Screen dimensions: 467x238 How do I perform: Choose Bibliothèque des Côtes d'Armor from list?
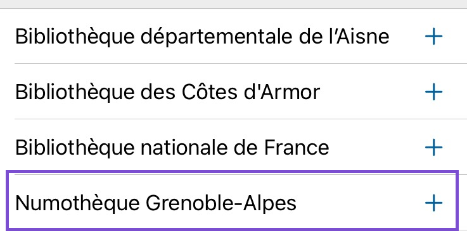pyautogui.click(x=233, y=92)
